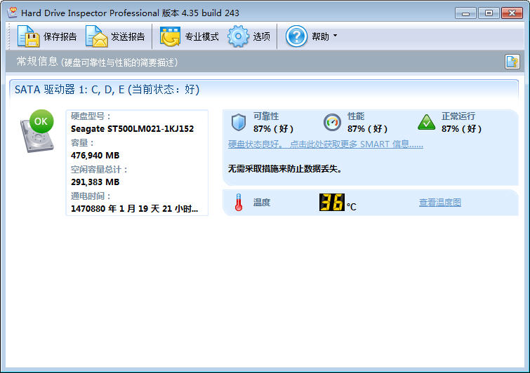Click the context help icon in header bar

point(512,62)
